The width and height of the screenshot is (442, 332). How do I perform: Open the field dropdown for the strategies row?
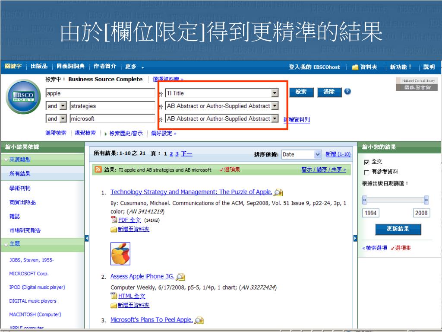pyautogui.click(x=275, y=106)
